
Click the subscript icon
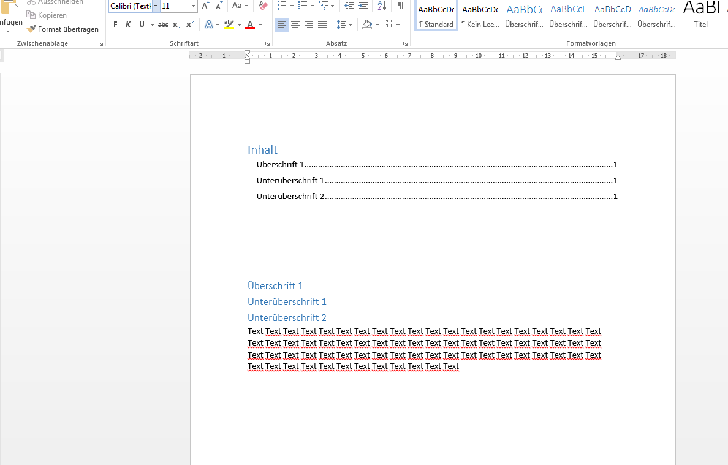pyautogui.click(x=176, y=25)
